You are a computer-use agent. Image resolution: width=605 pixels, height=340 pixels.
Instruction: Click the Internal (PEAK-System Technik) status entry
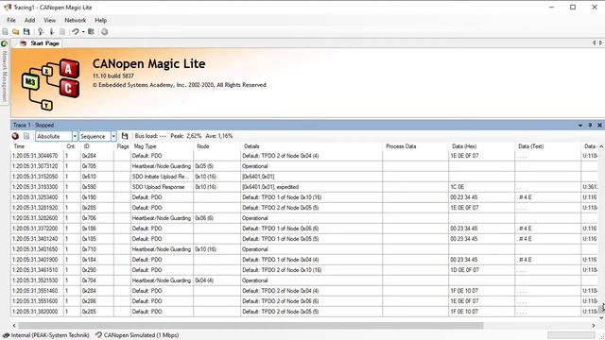click(x=46, y=335)
